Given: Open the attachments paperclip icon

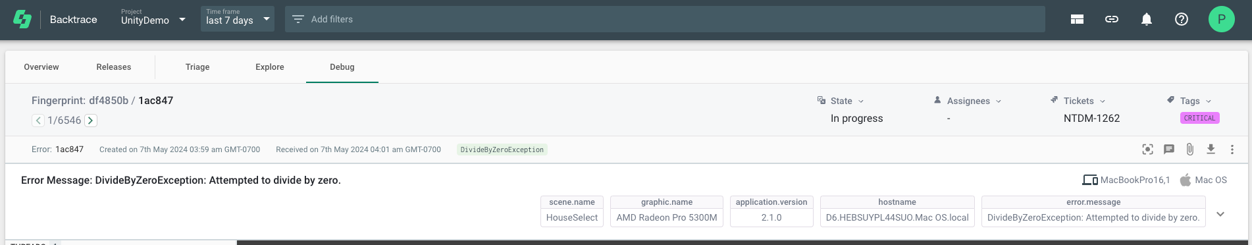Looking at the screenshot, I should tap(1190, 150).
